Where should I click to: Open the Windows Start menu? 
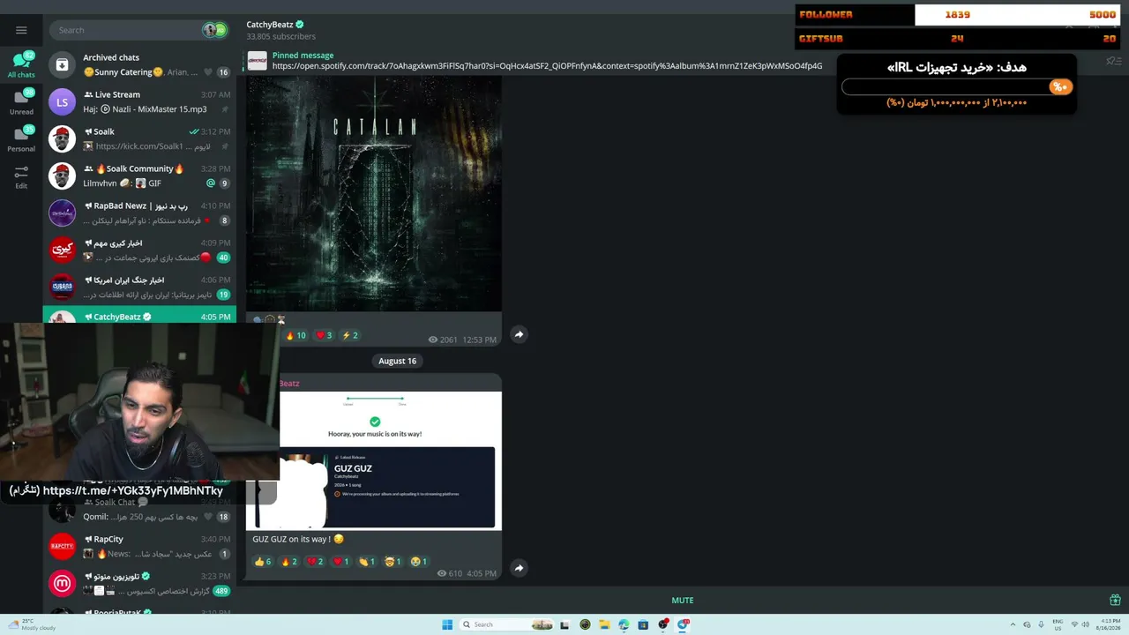pyautogui.click(x=447, y=624)
